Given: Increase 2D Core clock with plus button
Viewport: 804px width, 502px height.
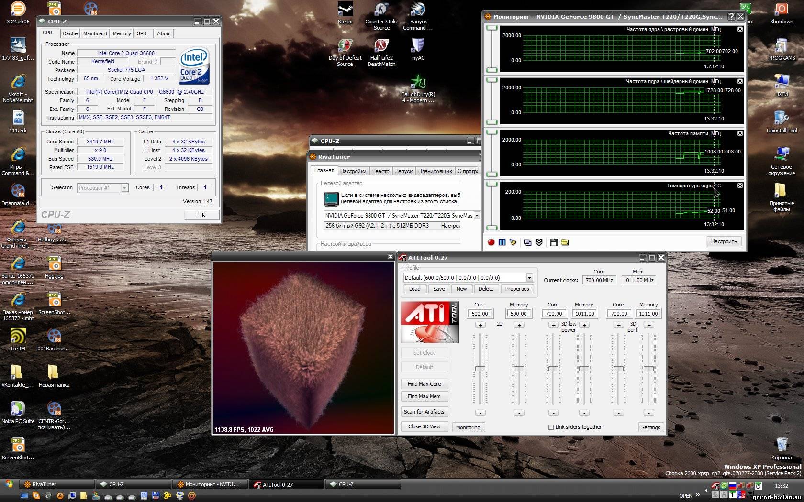Looking at the screenshot, I should 480,325.
